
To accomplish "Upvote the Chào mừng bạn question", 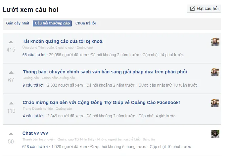I will coord(11,103).
